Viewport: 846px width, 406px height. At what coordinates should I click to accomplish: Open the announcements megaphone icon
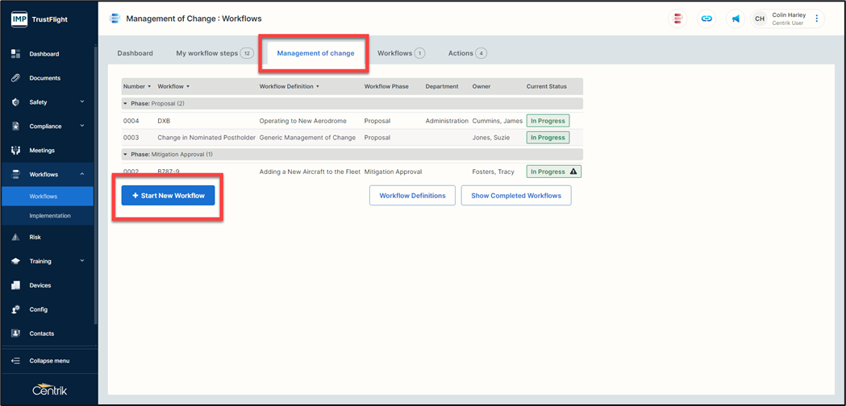click(736, 19)
